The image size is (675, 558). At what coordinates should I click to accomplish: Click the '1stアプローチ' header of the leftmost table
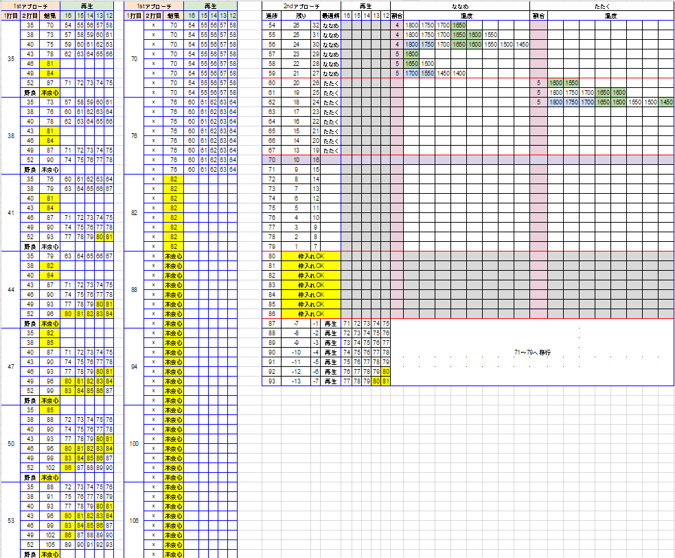pos(31,6)
